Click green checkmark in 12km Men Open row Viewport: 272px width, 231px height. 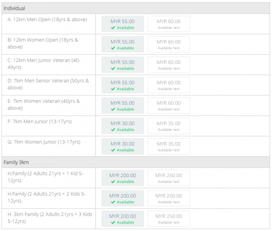tap(113, 28)
